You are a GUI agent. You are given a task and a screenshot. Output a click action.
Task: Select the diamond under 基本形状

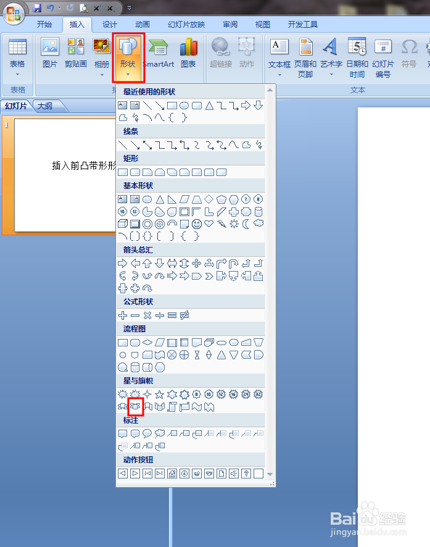pyautogui.click(x=209, y=199)
